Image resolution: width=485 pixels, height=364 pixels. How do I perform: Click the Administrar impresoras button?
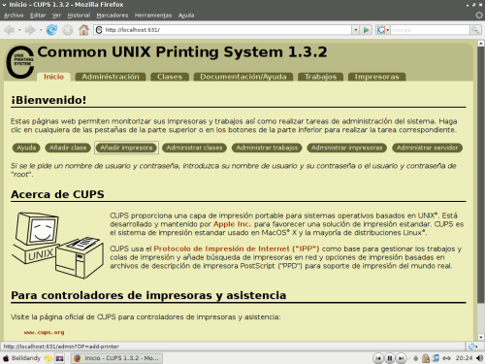(346, 148)
